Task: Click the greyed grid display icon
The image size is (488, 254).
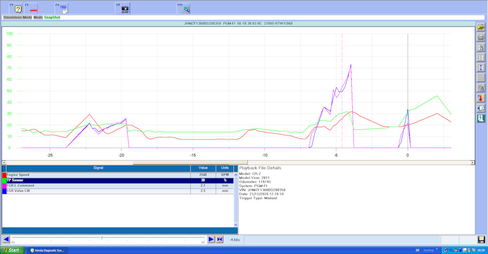Action: (481, 78)
